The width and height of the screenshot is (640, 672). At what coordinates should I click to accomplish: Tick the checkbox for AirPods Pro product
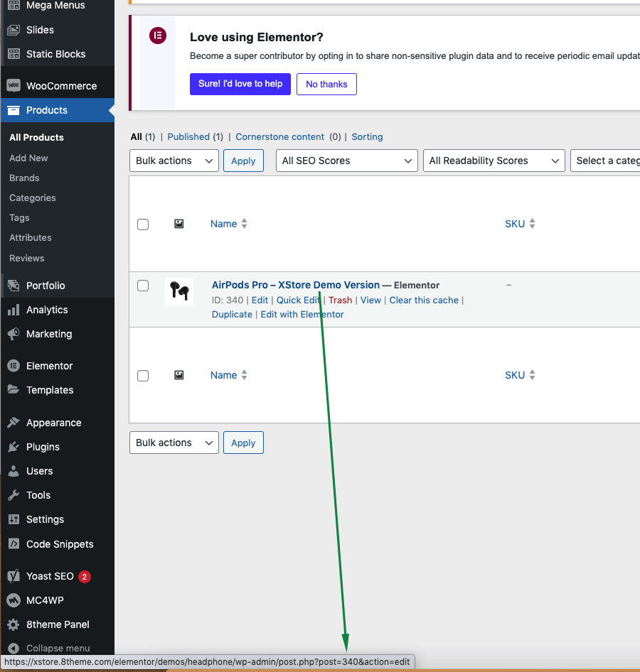click(x=143, y=286)
